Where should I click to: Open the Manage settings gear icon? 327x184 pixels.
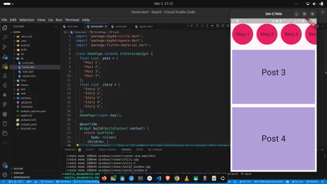pyautogui.click(x=5, y=174)
